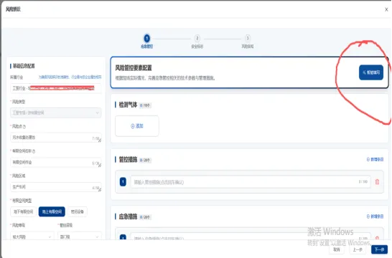The image size is (392, 258).
Task: Select the 地下有限空间 option
Action: (x=23, y=211)
